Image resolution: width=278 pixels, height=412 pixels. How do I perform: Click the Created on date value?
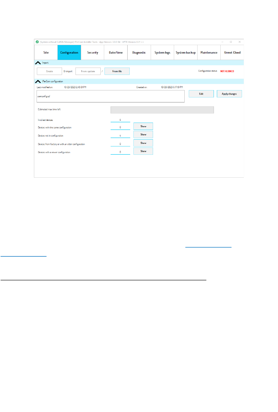coord(172,87)
